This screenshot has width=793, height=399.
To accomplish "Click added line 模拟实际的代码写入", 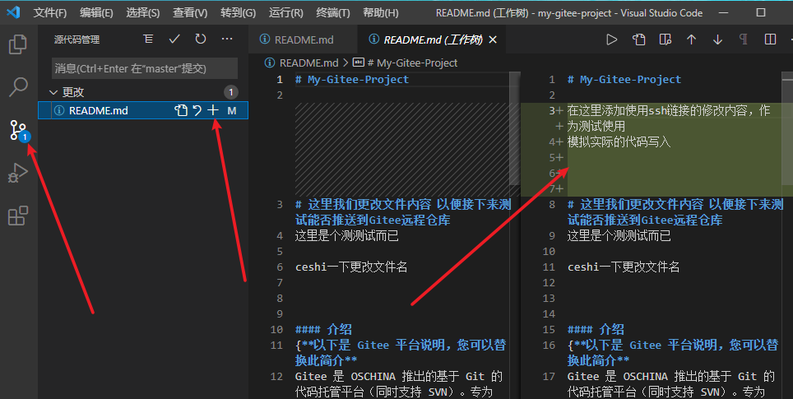I will 619,142.
